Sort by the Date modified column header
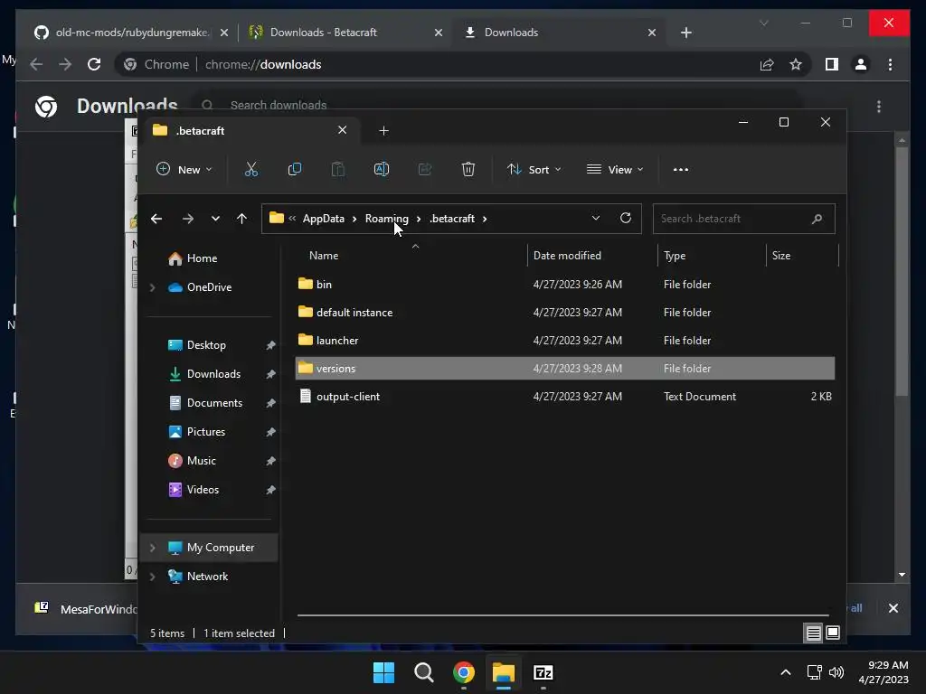Viewport: 926px width, 694px height. click(x=592, y=256)
